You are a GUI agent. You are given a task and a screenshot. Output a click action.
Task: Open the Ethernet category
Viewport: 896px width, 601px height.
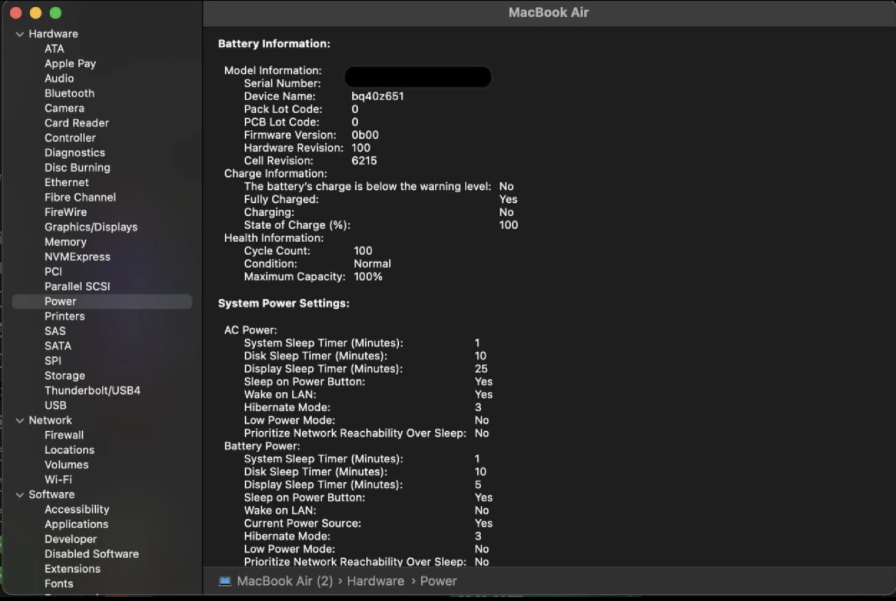tap(67, 182)
